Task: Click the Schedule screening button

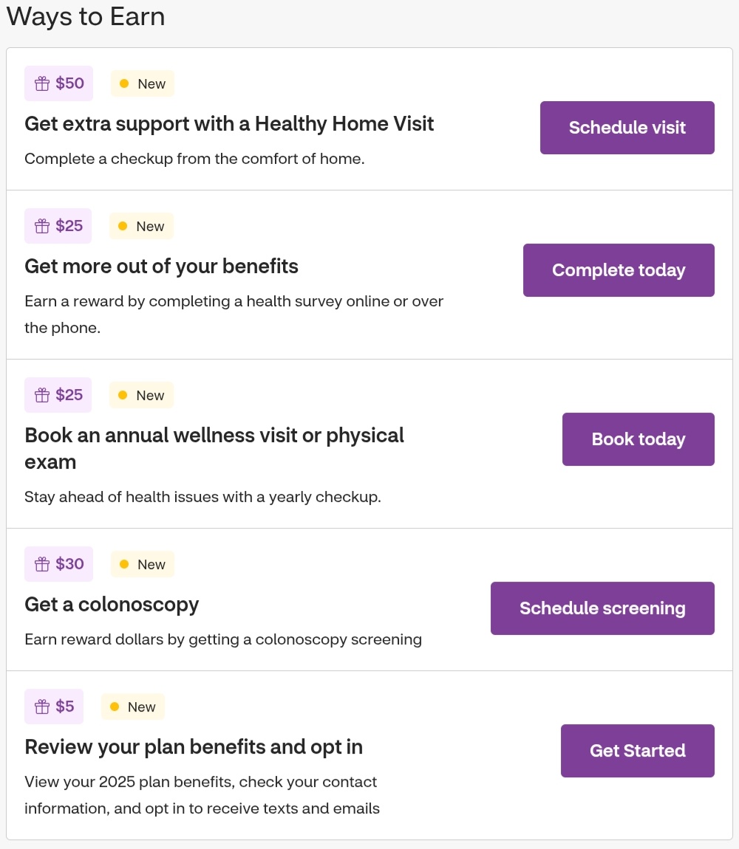Action: pos(602,608)
